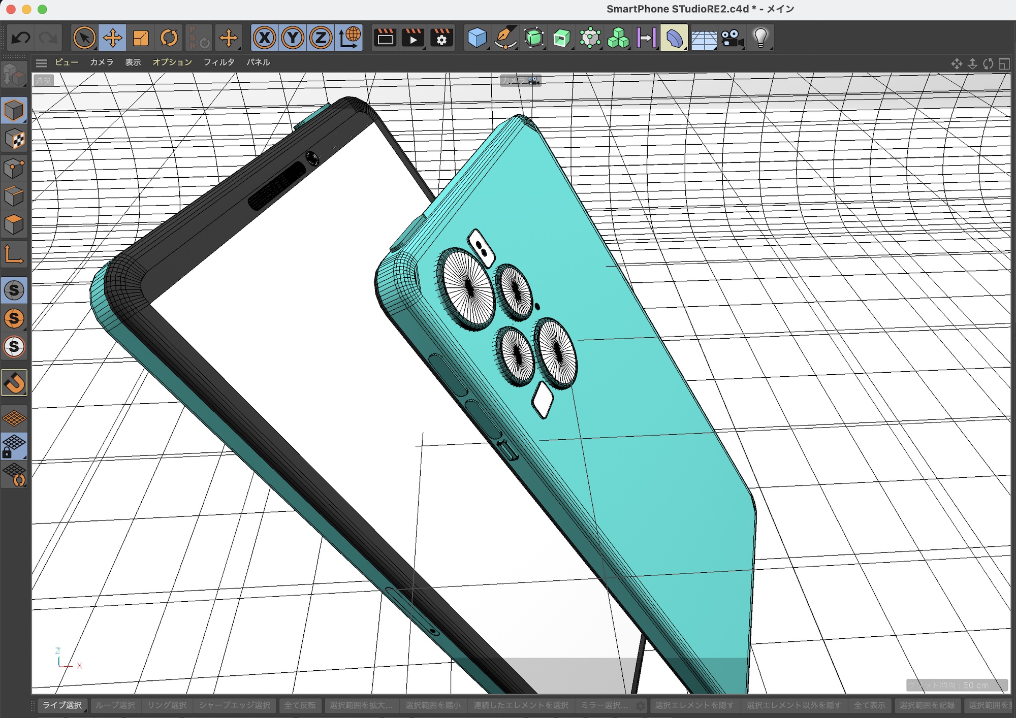Select the Scale tool
Screen dimensions: 1016x718
141,38
